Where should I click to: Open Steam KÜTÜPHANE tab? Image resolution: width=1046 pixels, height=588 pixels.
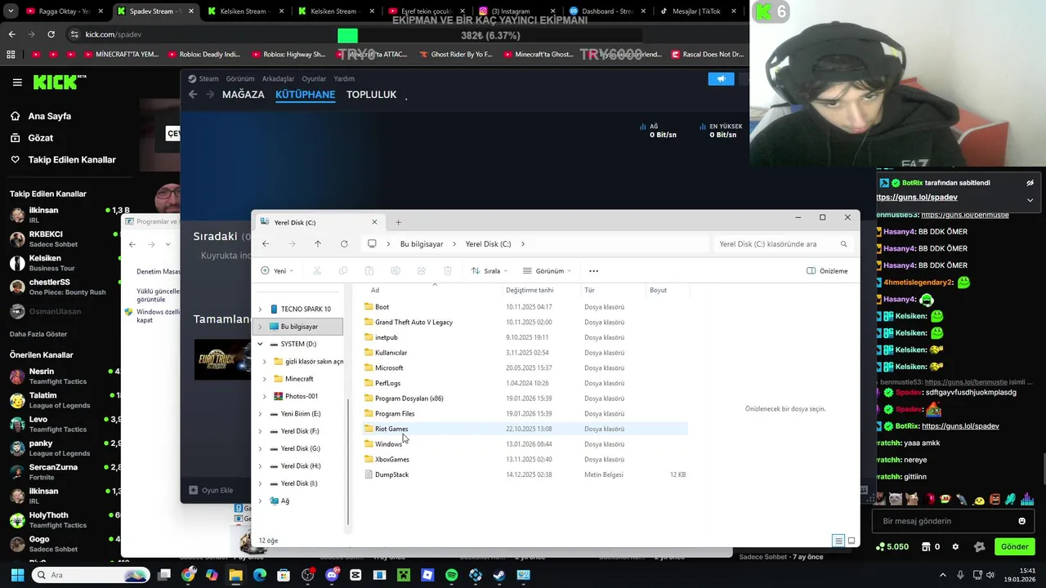(305, 95)
